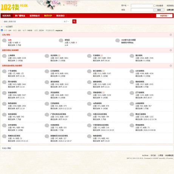The width and height of the screenshot is (174, 174).
Task: Open the 快捷导航 dropdown
Action: pos(164,16)
